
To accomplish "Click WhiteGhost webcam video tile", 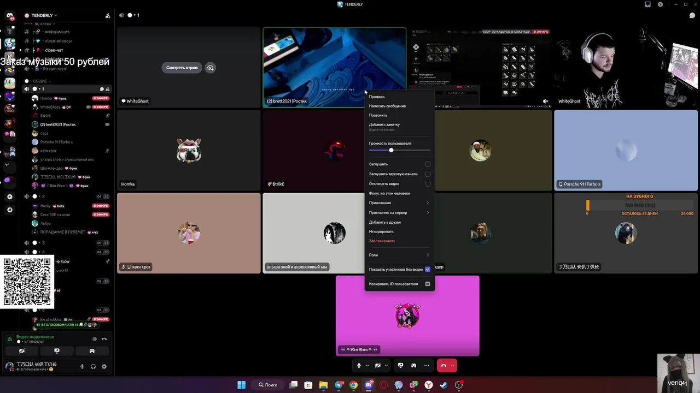I will [626, 67].
